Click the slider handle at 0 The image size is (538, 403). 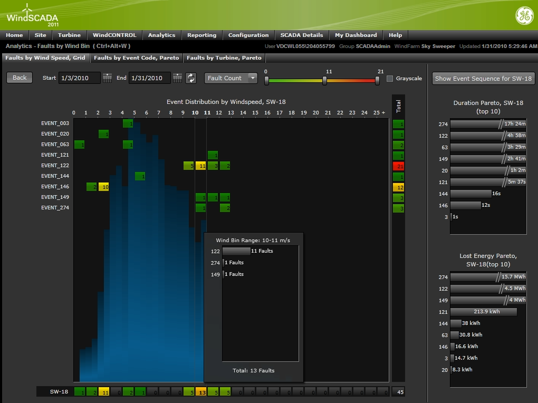(x=266, y=81)
